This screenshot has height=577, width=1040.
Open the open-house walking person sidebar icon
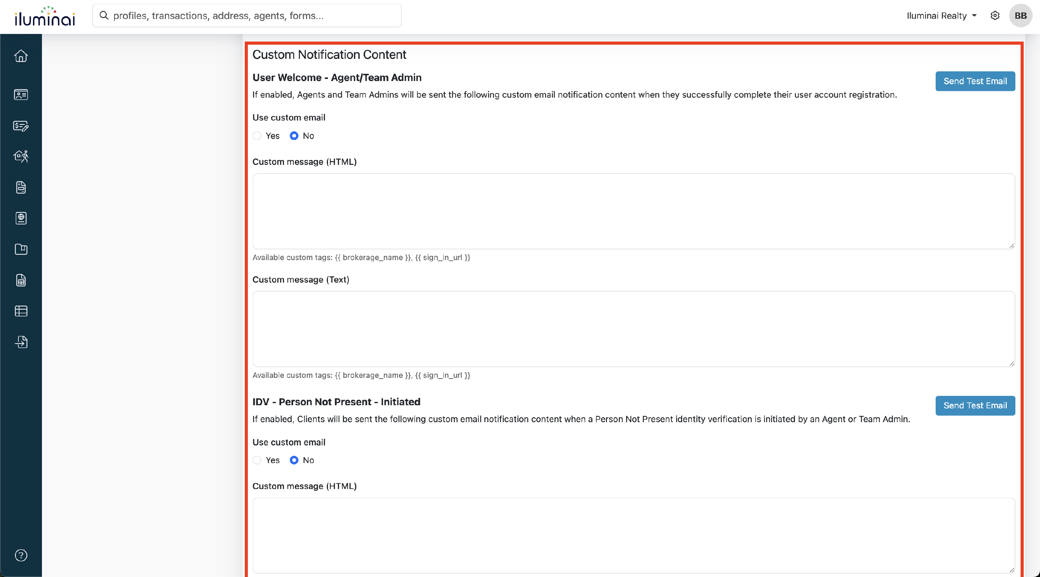(21, 156)
